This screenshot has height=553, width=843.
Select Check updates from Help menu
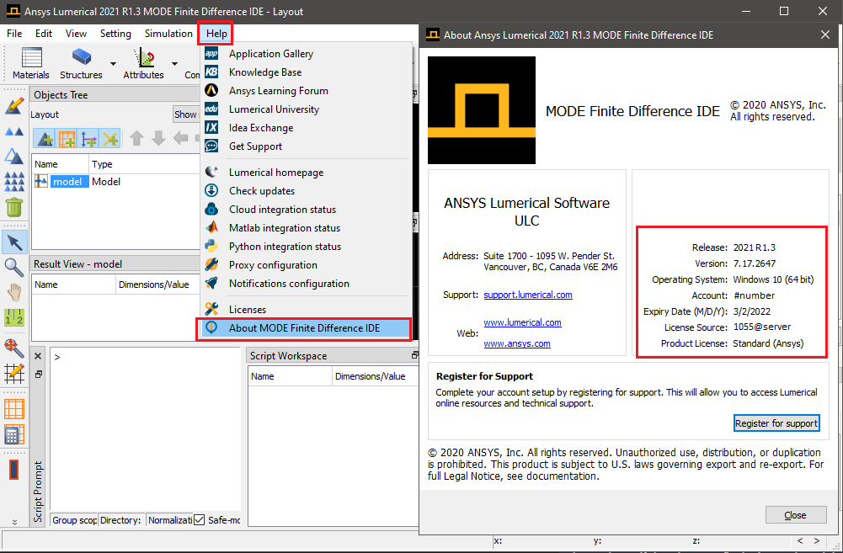coord(262,191)
